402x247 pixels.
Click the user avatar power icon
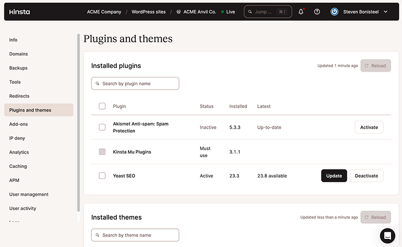click(335, 12)
